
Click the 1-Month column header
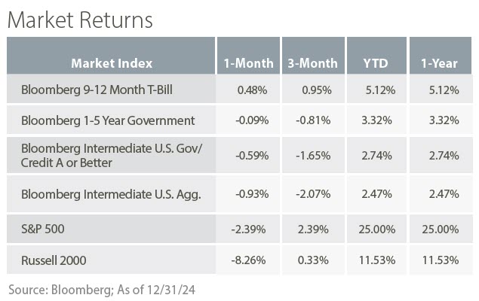coord(245,62)
